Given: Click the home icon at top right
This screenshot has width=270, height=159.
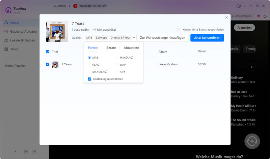Looking at the screenshot, I should (265, 16).
